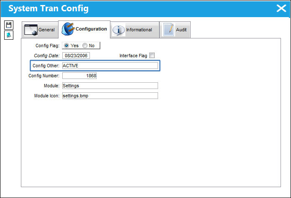Click the Interface Flag label text
The image size is (291, 198).
tap(133, 56)
